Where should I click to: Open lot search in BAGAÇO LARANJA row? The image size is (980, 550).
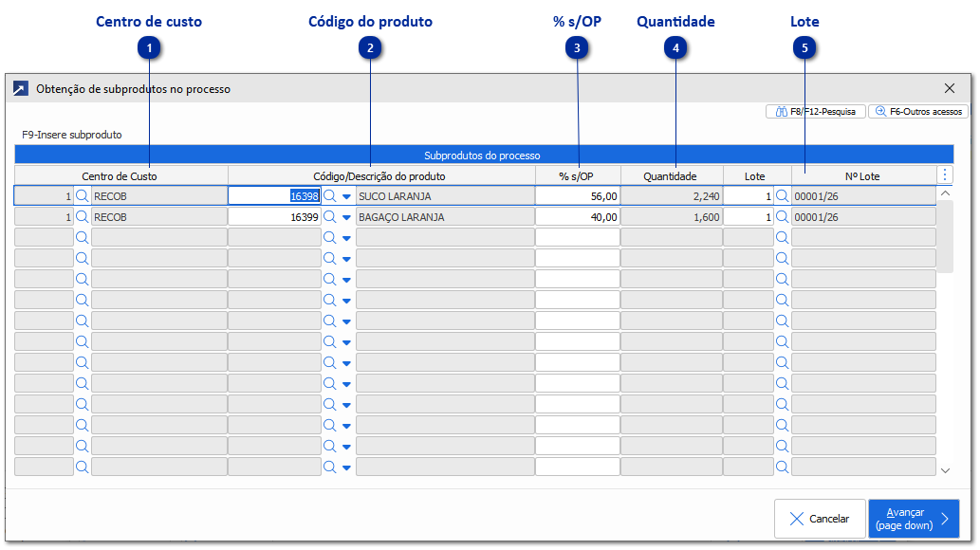[782, 217]
